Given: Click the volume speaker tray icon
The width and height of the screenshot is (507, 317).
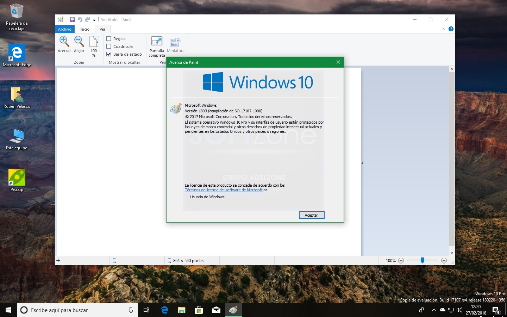Looking at the screenshot, I should pyautogui.click(x=459, y=310).
